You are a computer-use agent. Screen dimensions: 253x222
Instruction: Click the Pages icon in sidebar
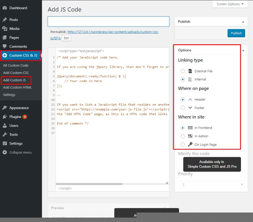point(5,38)
